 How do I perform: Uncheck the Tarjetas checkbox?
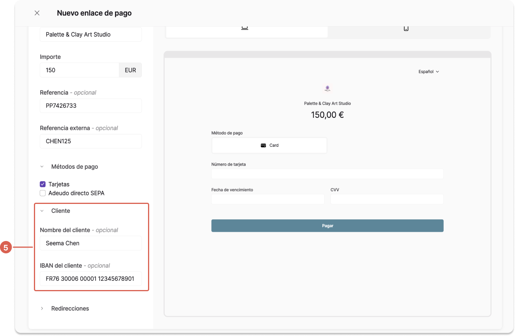[43, 184]
